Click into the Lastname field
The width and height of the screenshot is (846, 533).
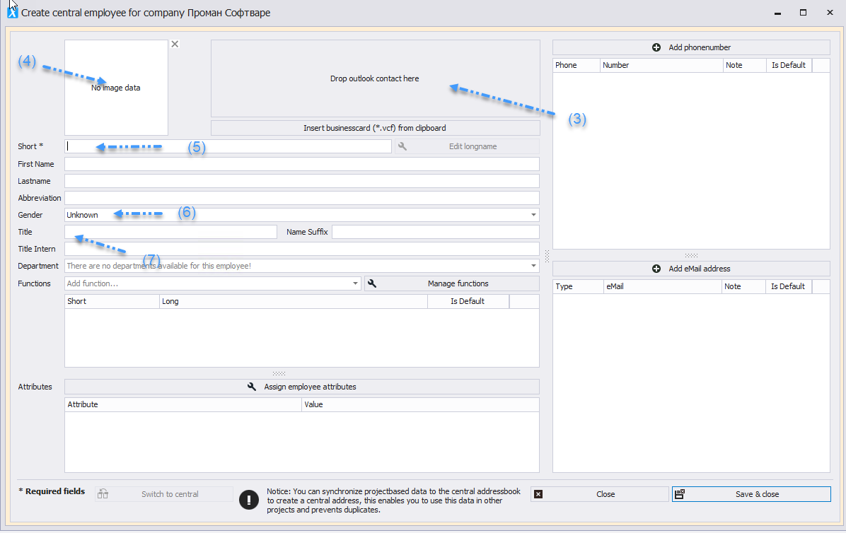tap(301, 181)
